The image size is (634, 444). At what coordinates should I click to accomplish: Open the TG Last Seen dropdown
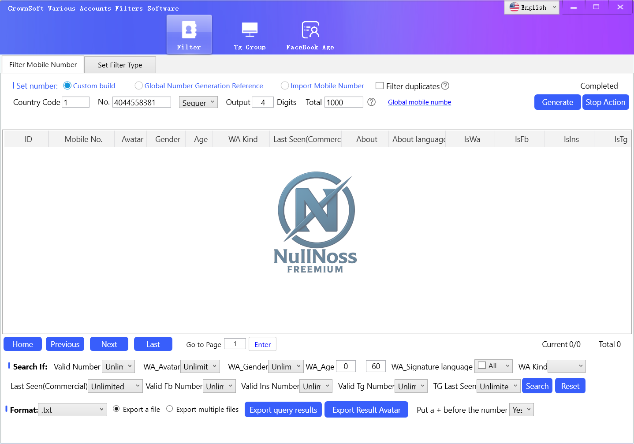click(x=498, y=386)
